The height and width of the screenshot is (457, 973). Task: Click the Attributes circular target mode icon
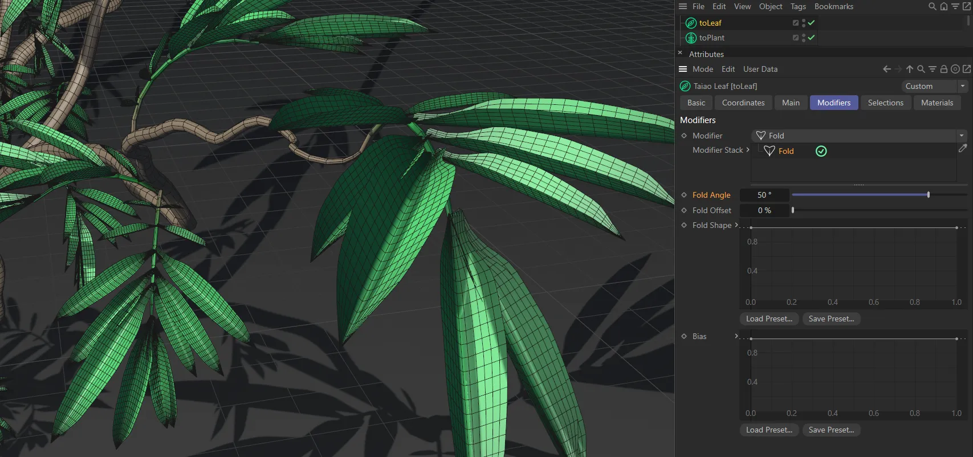coord(955,69)
